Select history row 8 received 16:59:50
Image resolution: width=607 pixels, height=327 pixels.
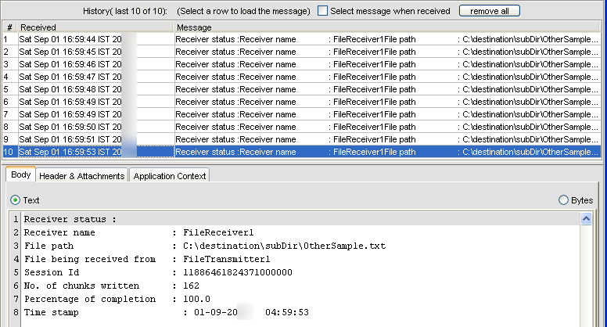click(302, 127)
